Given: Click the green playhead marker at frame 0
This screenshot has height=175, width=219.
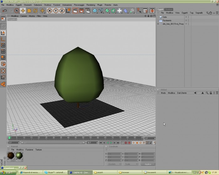Looking at the screenshot, I should coord(9,138).
